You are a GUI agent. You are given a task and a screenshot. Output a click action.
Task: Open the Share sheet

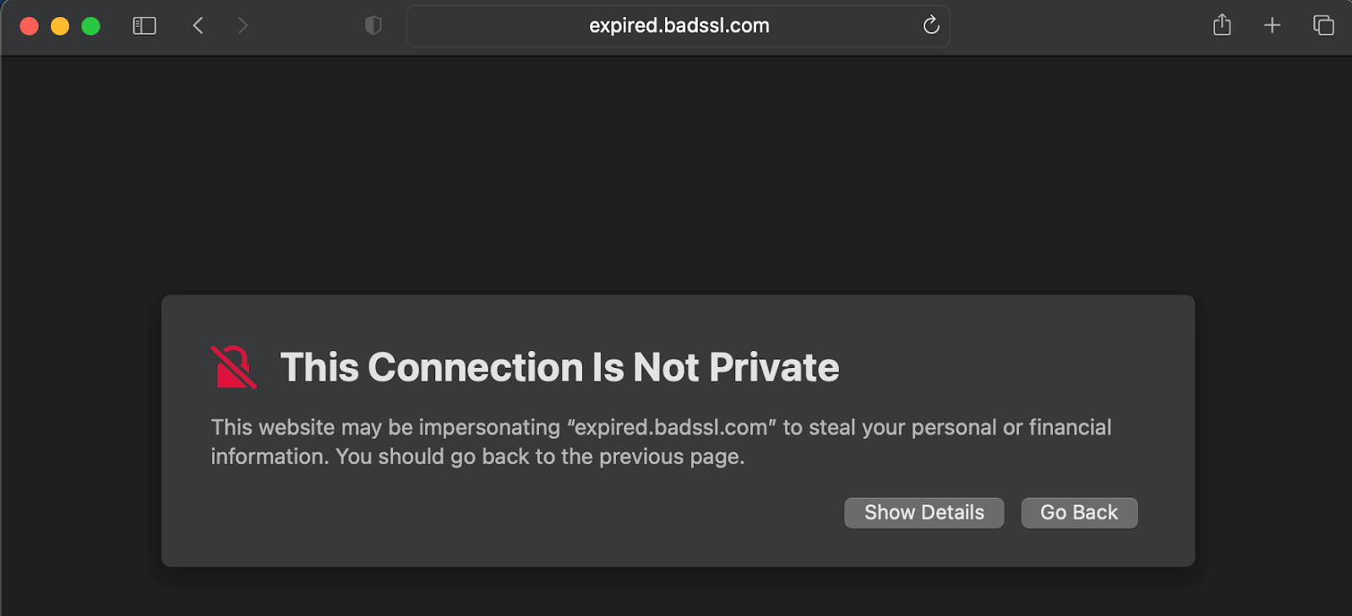pyautogui.click(x=1220, y=25)
